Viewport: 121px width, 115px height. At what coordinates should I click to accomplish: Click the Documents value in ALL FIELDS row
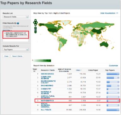pos(69,110)
